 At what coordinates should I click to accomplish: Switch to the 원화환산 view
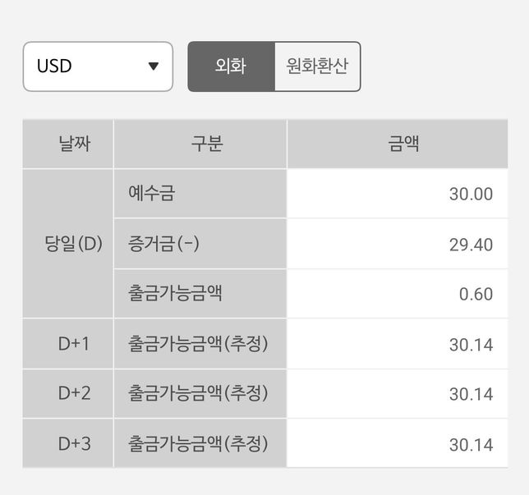pos(317,66)
